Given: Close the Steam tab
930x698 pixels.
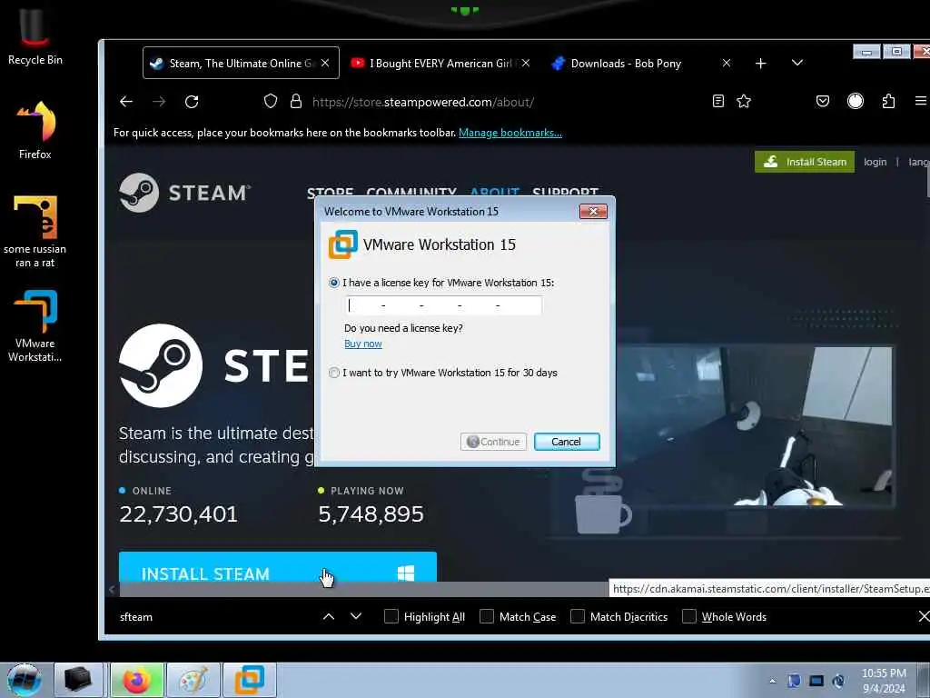Looking at the screenshot, I should coord(325,63).
